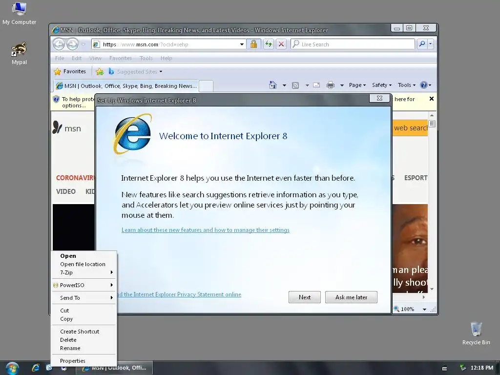Click the shield icon on the information bar
The height and width of the screenshot is (375, 500).
click(x=56, y=99)
